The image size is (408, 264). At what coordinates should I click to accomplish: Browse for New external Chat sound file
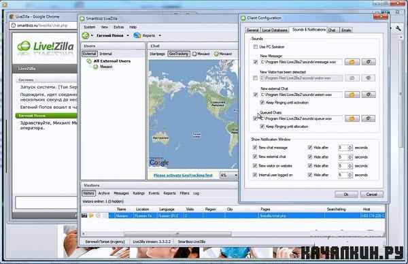tap(352, 95)
